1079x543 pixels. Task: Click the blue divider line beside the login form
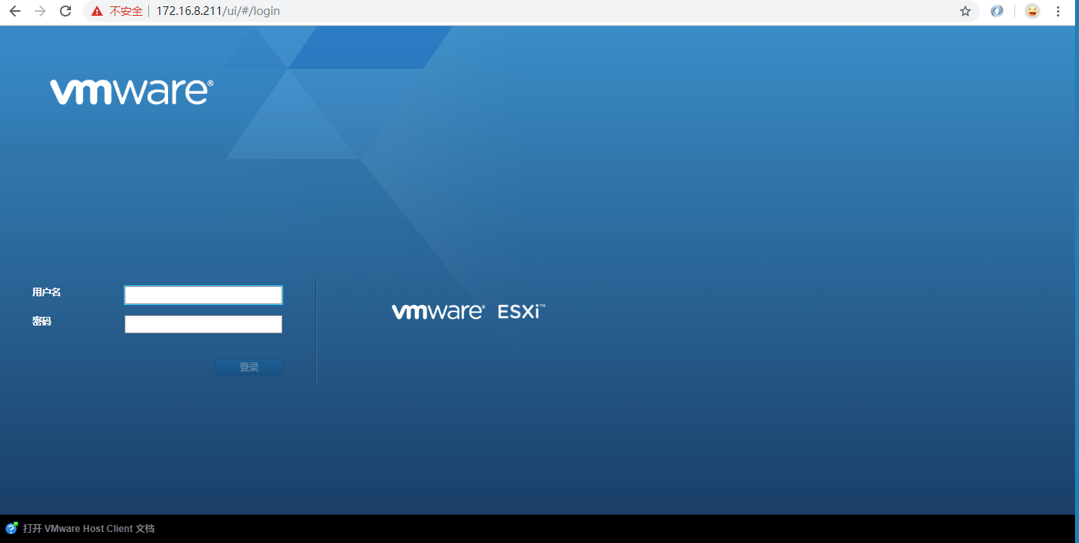[316, 331]
